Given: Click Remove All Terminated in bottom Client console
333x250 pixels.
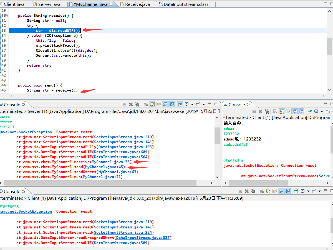Looking at the screenshot, I should pyautogui.click(x=253, y=191).
